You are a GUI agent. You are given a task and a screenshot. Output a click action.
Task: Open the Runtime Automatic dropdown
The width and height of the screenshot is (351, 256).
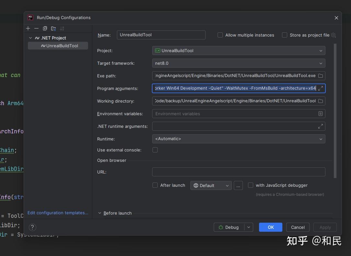click(x=239, y=139)
